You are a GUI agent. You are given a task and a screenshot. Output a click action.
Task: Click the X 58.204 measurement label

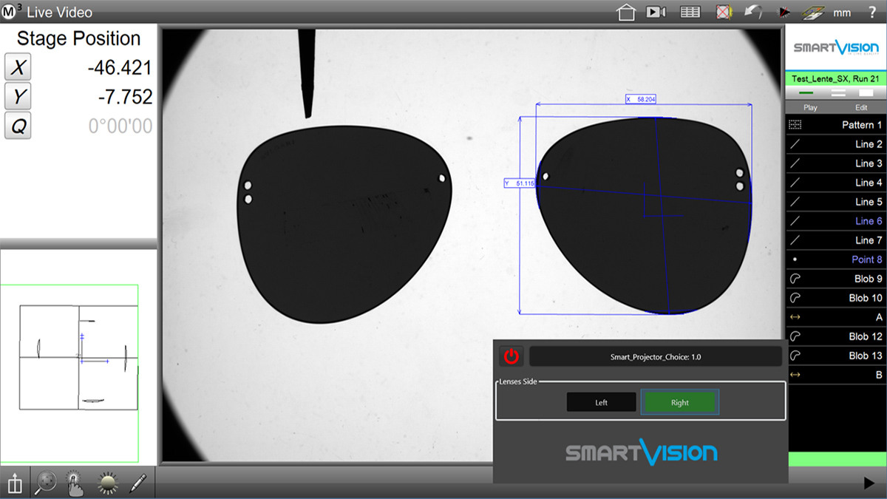[x=641, y=99]
